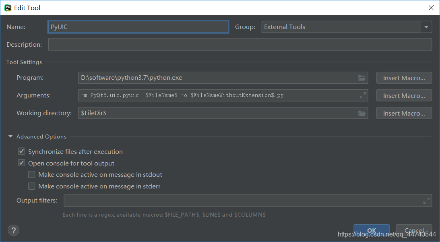Enable Make console active on message in stderr
Viewport: 440px width, 242px height.
point(31,186)
